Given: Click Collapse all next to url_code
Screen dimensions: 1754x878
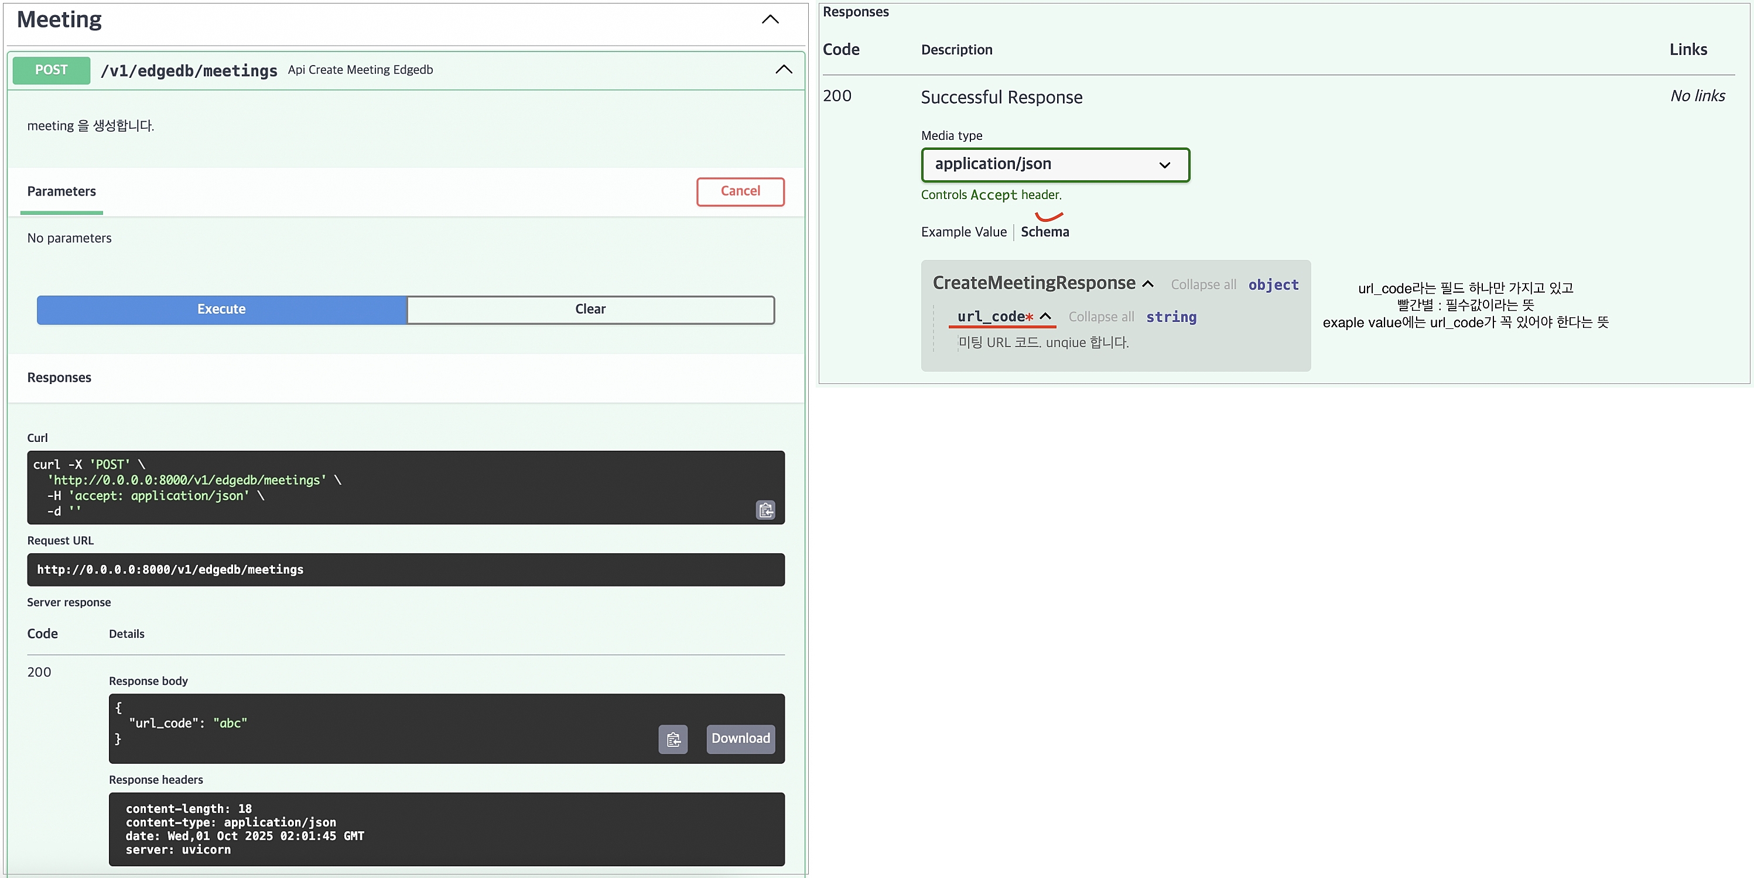Looking at the screenshot, I should tap(1101, 317).
